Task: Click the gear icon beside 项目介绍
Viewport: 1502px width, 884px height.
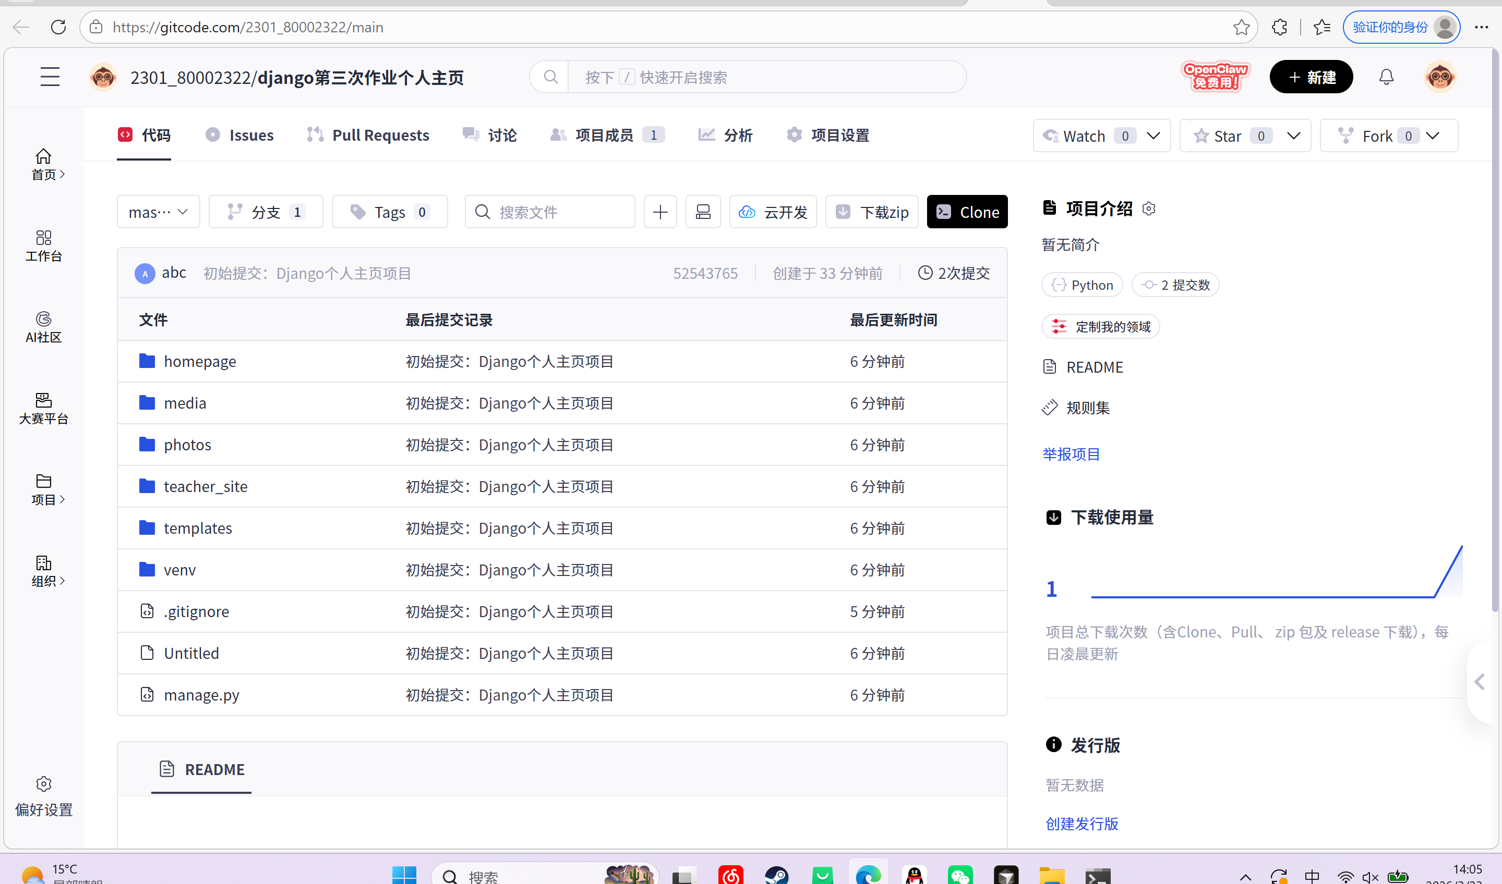Action: (x=1148, y=208)
